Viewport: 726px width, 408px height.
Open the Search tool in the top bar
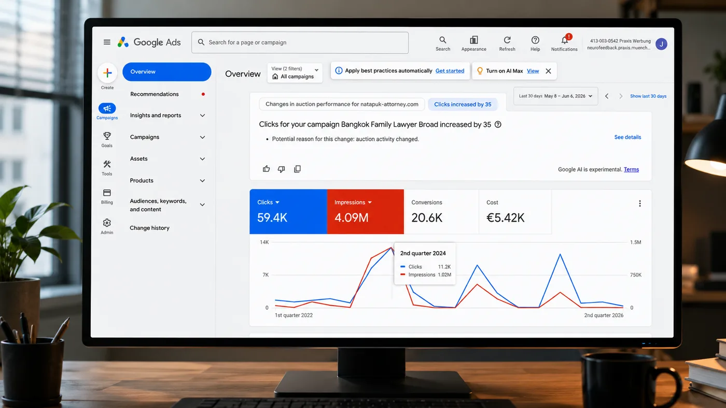pos(443,43)
